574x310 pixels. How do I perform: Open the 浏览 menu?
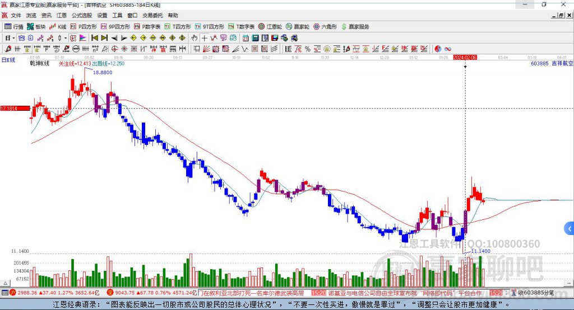coord(31,15)
